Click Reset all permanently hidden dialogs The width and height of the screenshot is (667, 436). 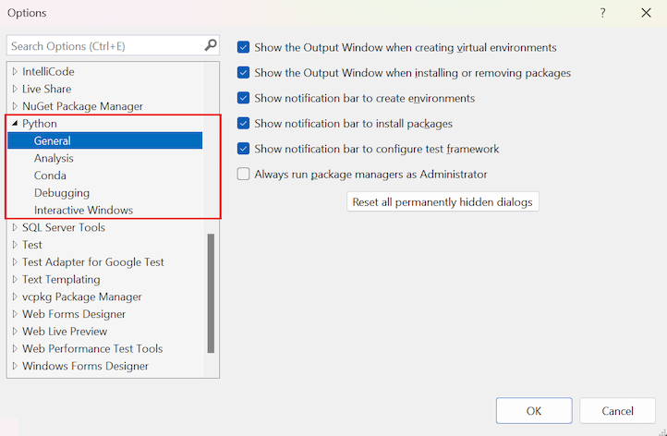[443, 201]
